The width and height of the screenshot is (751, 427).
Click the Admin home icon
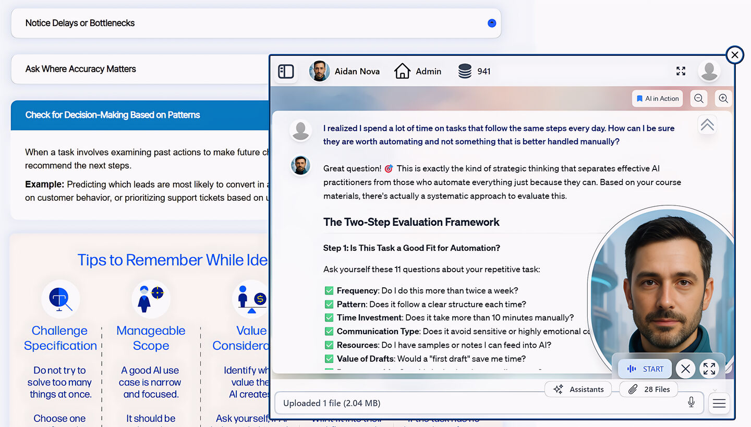coord(402,71)
